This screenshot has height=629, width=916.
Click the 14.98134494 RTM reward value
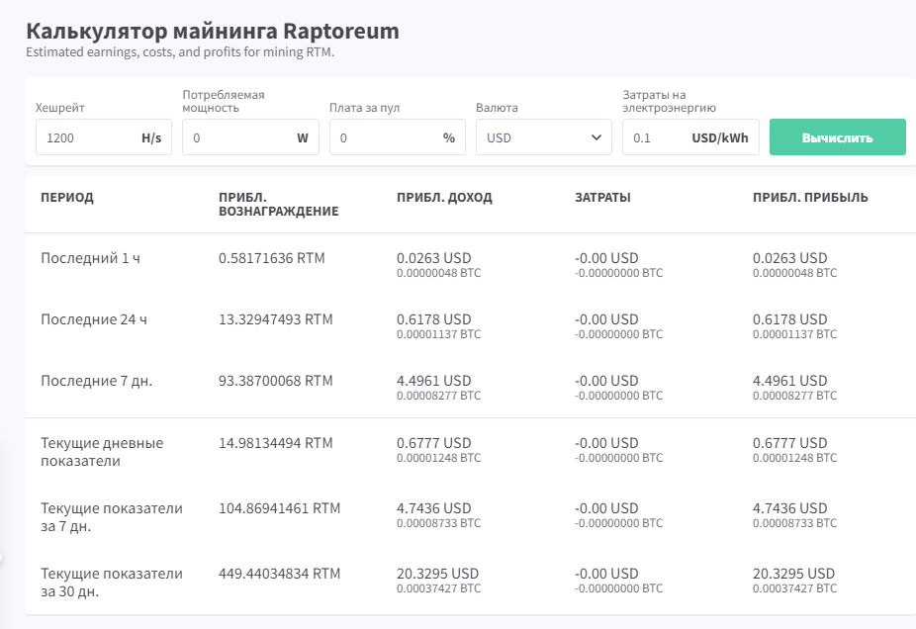(x=276, y=443)
